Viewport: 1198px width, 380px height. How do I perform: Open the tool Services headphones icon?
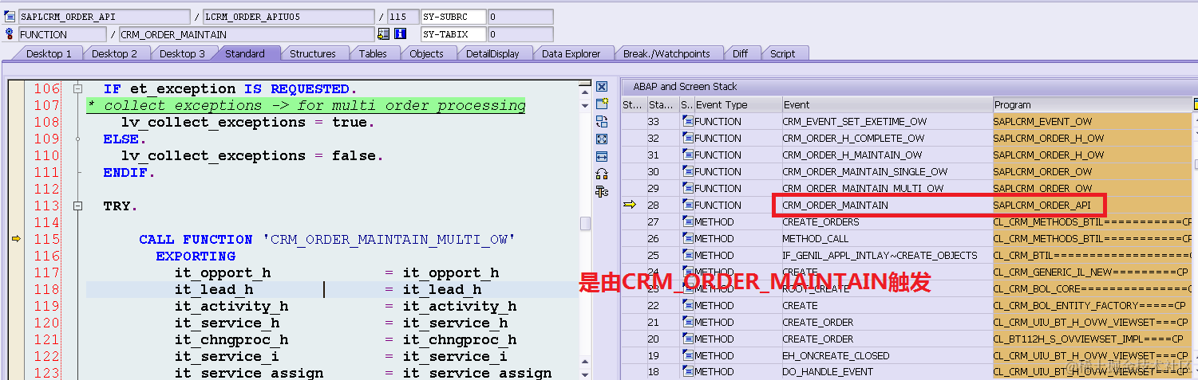[602, 174]
